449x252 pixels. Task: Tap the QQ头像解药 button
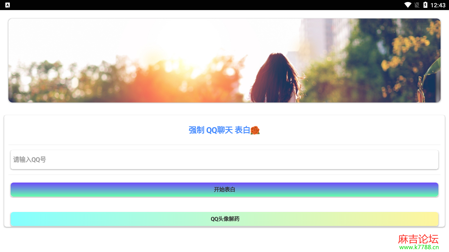224,219
